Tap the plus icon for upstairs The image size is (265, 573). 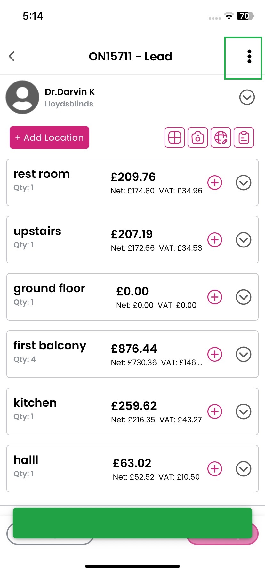[215, 240]
